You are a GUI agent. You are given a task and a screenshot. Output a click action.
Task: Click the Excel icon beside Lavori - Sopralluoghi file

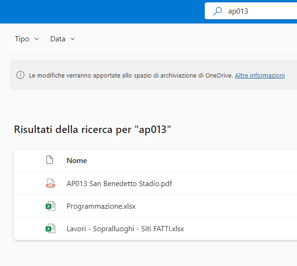50,228
